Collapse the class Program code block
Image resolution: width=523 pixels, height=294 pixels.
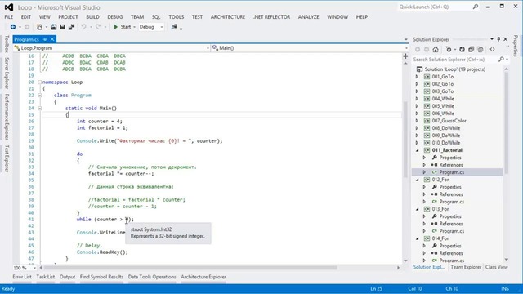(39, 95)
